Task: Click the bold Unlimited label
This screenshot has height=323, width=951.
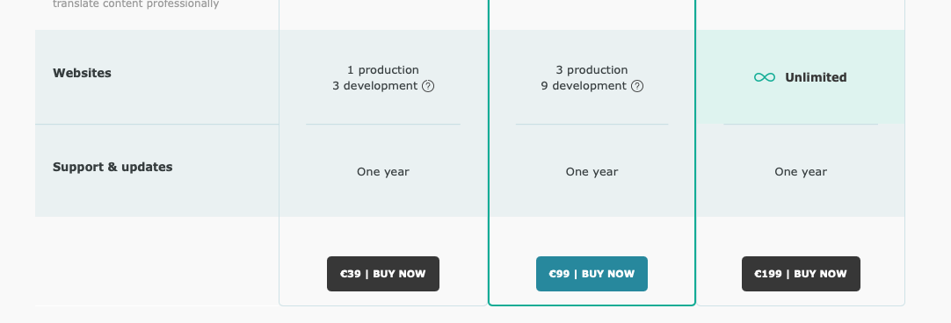Action: 816,77
